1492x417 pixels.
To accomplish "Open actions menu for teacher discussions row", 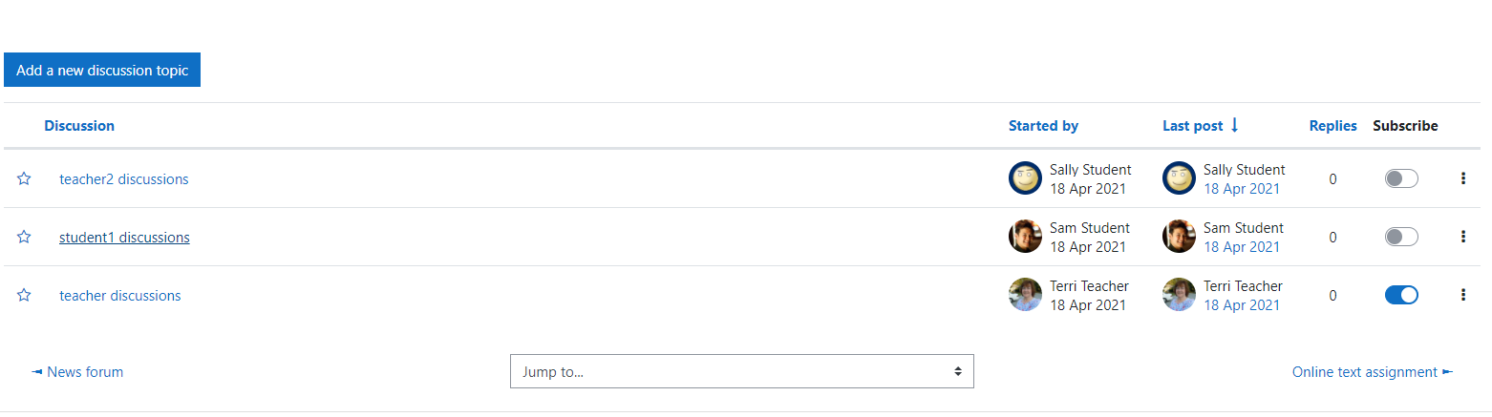I will [x=1462, y=295].
